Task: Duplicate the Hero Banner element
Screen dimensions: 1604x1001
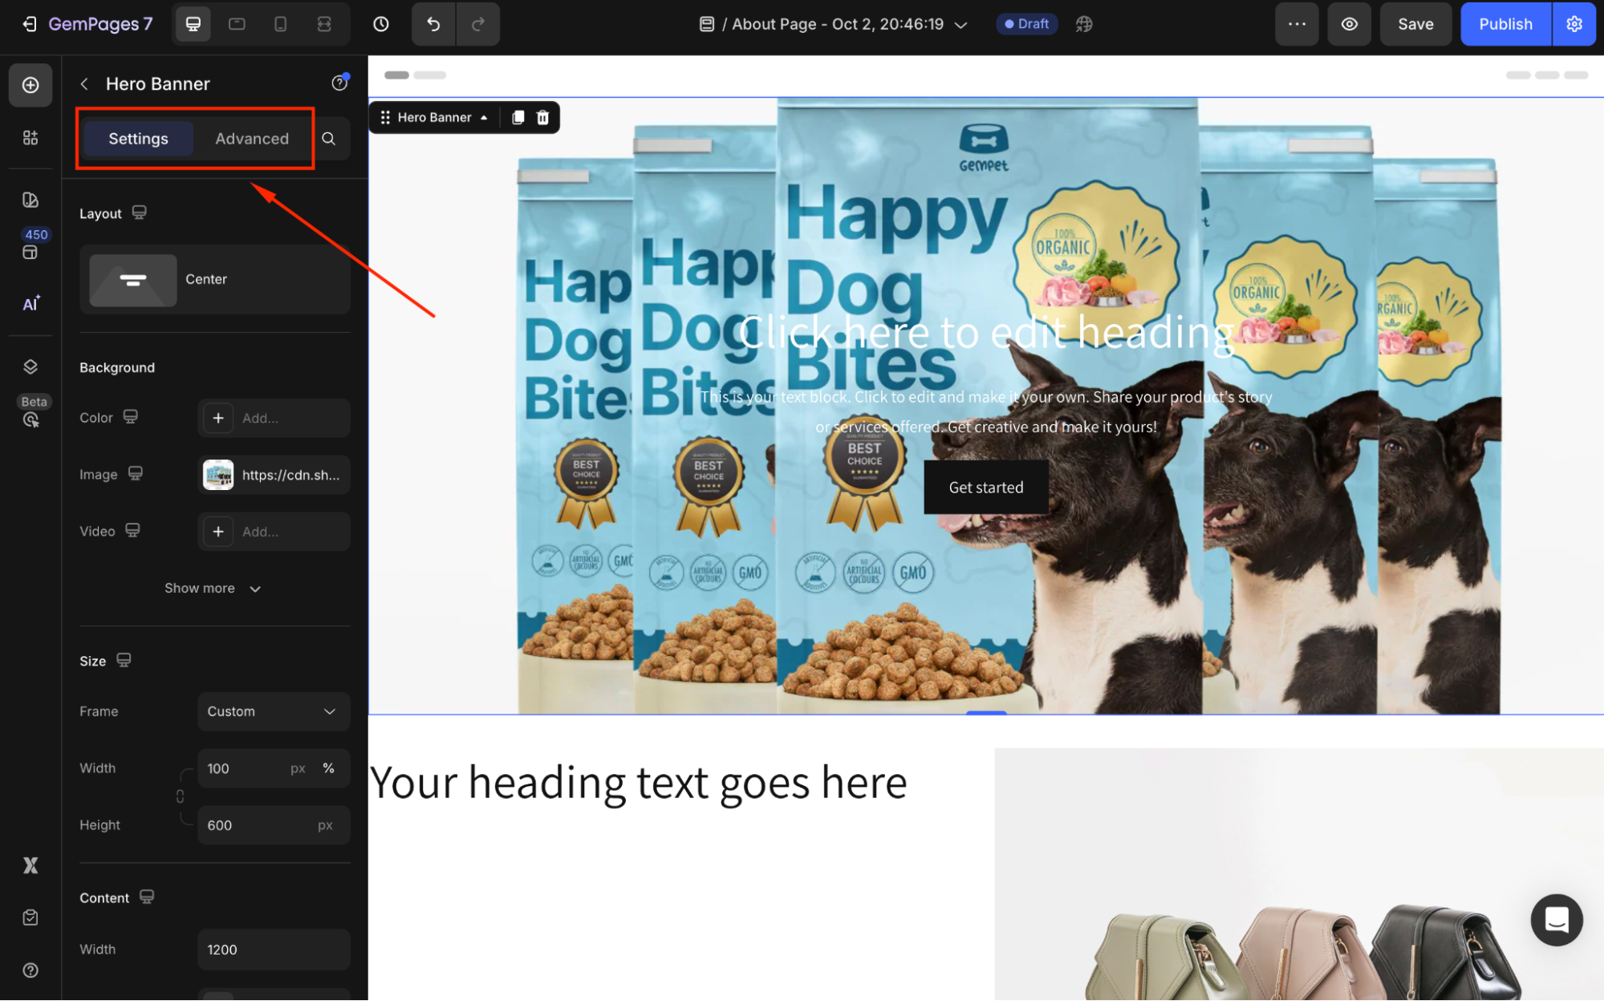Action: (518, 118)
